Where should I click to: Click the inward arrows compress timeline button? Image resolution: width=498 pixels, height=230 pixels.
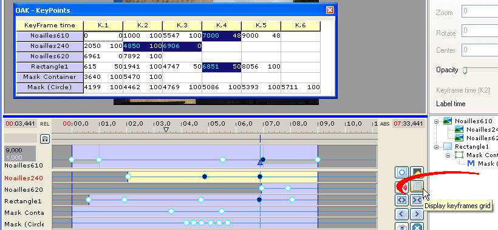click(x=417, y=200)
